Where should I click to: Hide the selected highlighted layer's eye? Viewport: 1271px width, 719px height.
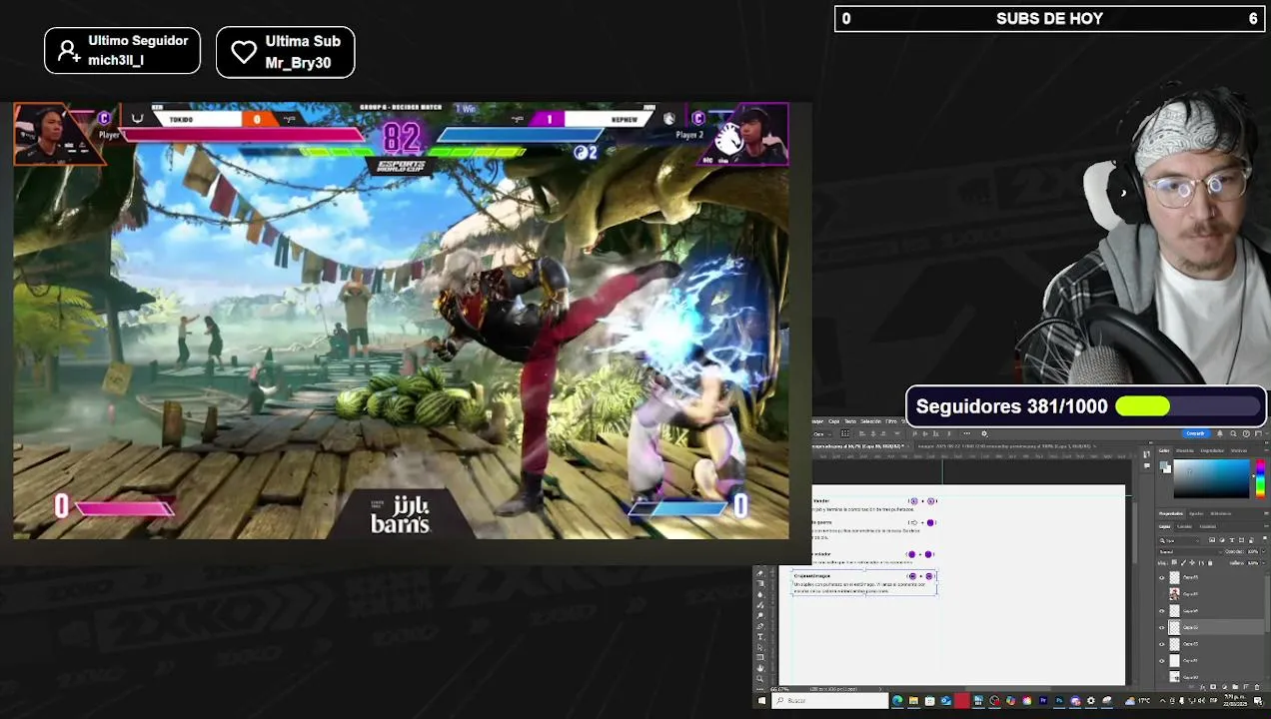pos(1162,627)
